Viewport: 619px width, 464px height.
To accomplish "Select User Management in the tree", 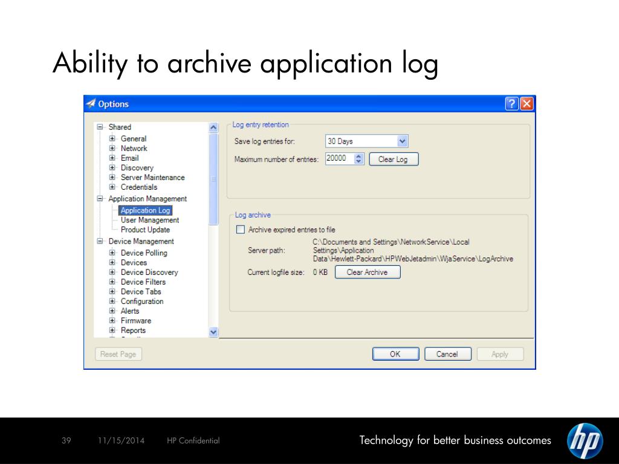I will click(150, 220).
